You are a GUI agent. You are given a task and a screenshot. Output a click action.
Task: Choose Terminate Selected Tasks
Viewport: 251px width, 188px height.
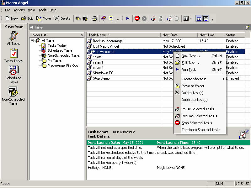point(200,130)
